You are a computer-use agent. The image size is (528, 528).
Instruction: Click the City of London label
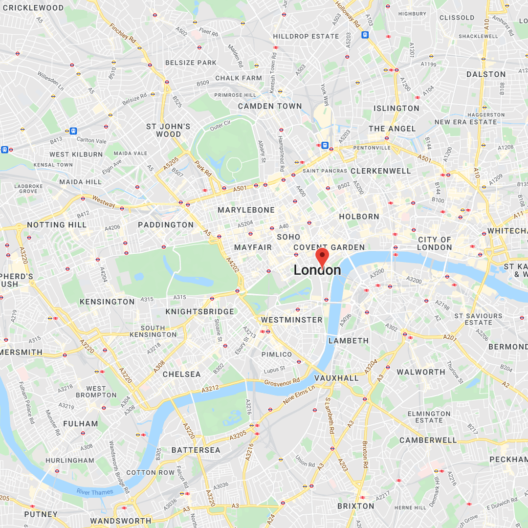pos(435,243)
